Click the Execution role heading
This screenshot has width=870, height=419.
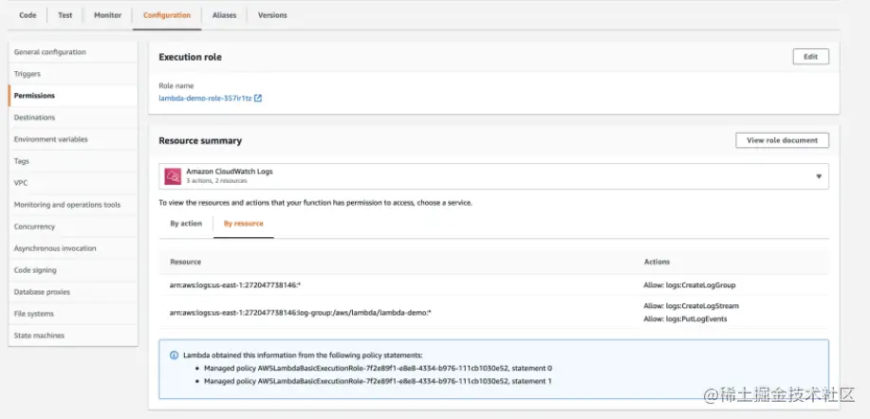(191, 57)
